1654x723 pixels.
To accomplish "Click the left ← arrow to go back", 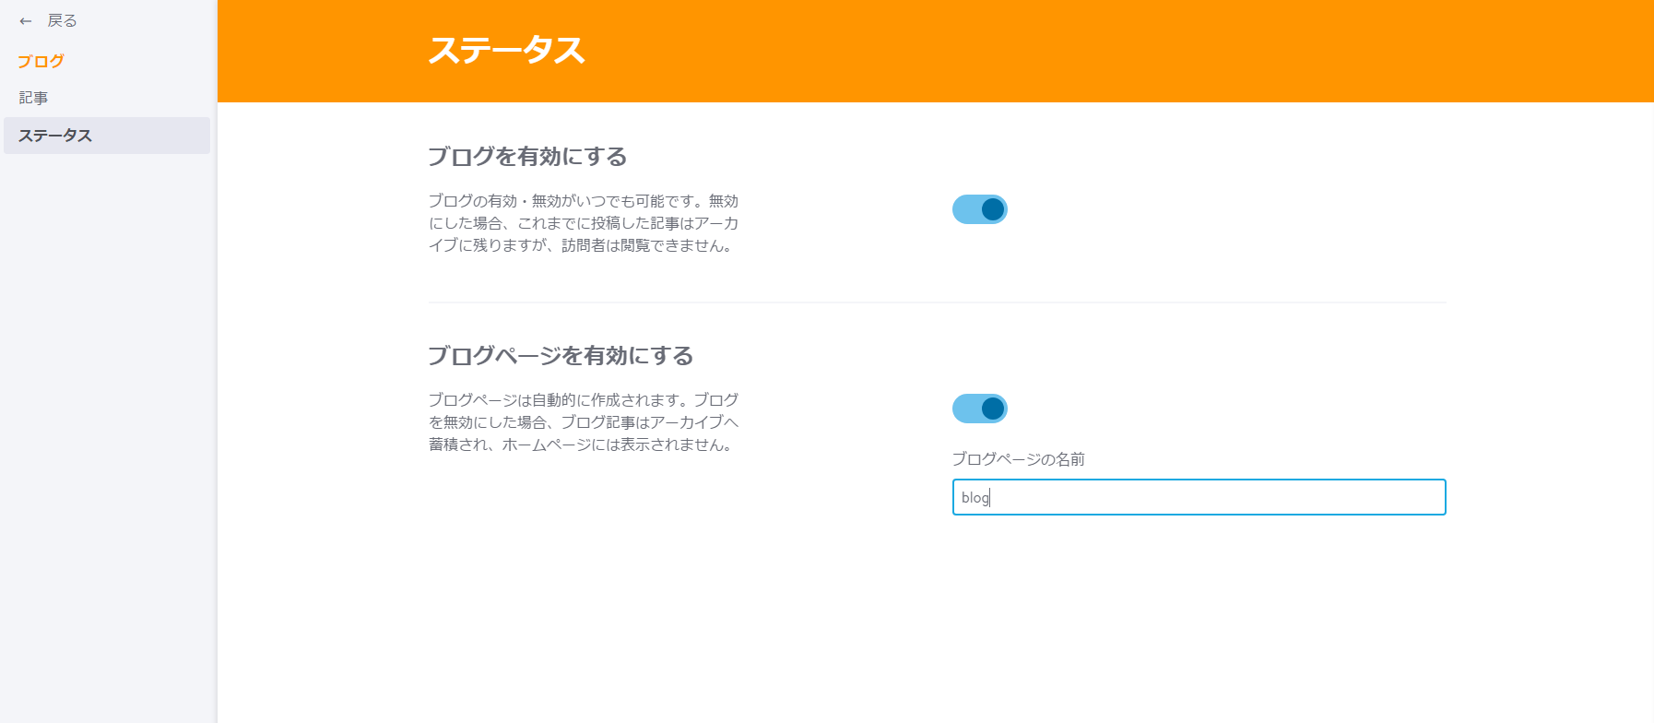I will (24, 20).
